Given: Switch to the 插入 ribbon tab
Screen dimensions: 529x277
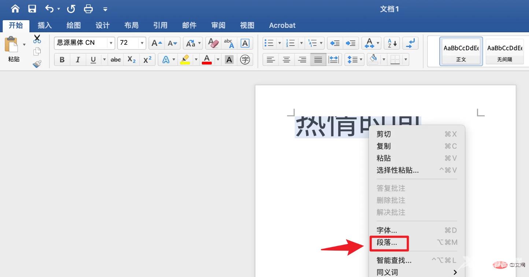Looking at the screenshot, I should click(45, 25).
